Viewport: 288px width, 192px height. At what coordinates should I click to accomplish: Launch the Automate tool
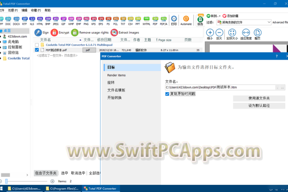(x=186, y=20)
